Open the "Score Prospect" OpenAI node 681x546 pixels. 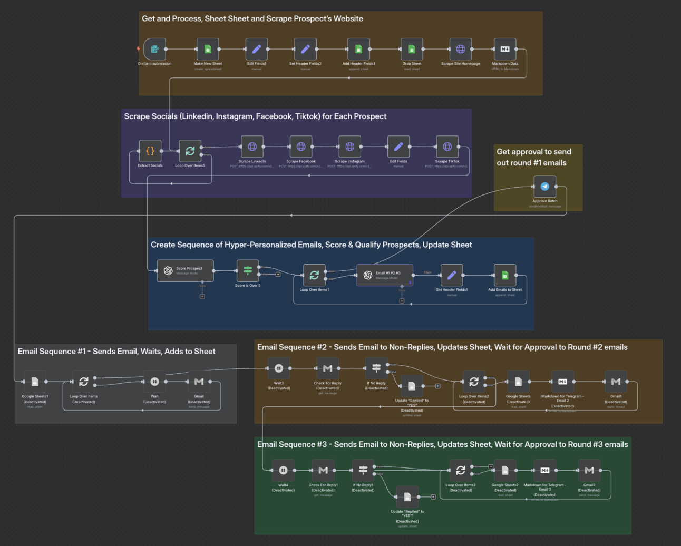186,271
